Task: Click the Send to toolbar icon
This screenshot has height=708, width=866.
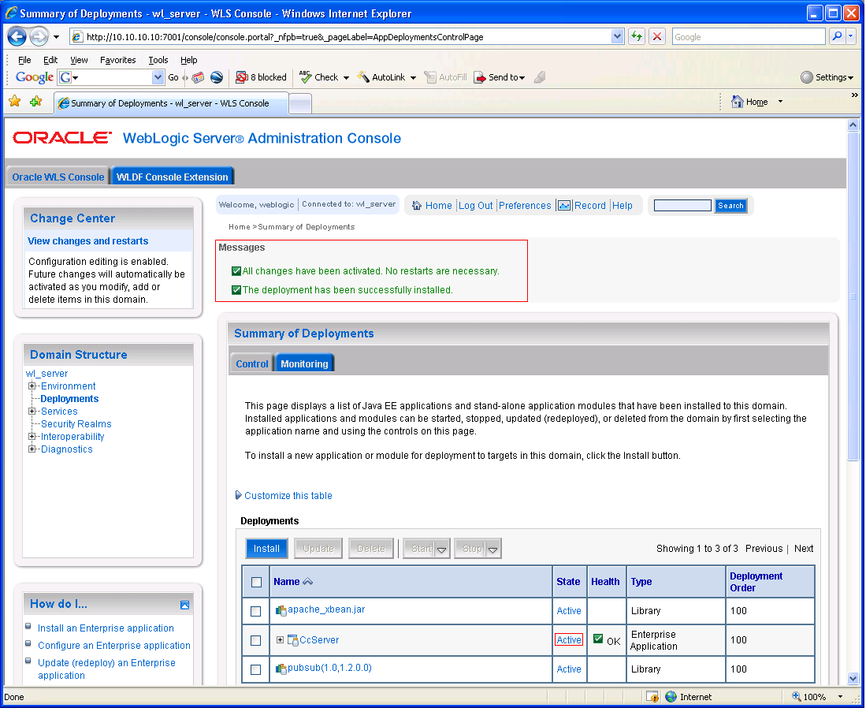Action: click(x=480, y=77)
